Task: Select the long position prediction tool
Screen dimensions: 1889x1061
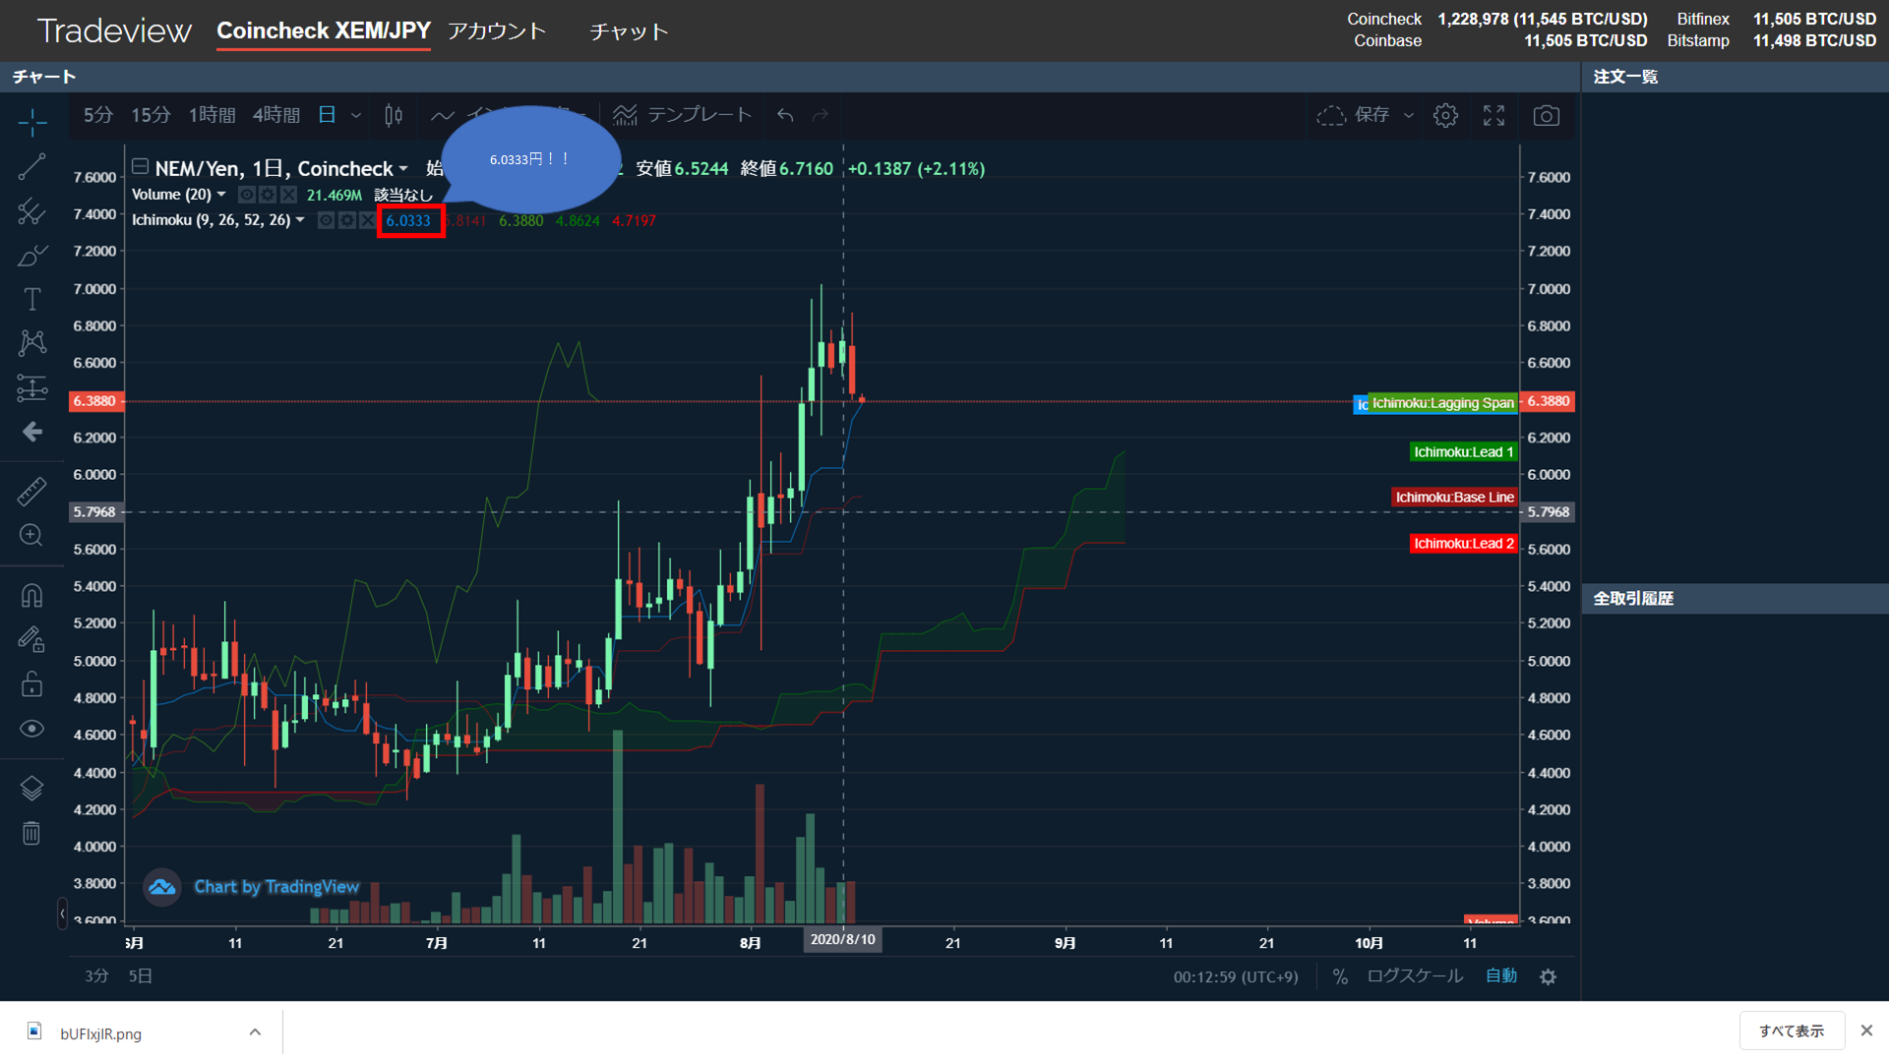Action: [x=31, y=387]
